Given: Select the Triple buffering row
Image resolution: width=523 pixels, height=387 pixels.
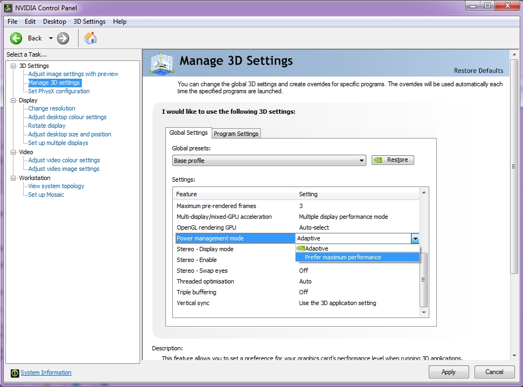Looking at the screenshot, I should (296, 292).
